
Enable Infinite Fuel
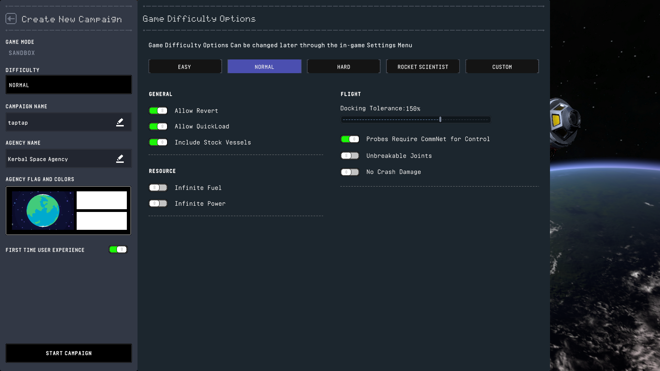tap(158, 188)
